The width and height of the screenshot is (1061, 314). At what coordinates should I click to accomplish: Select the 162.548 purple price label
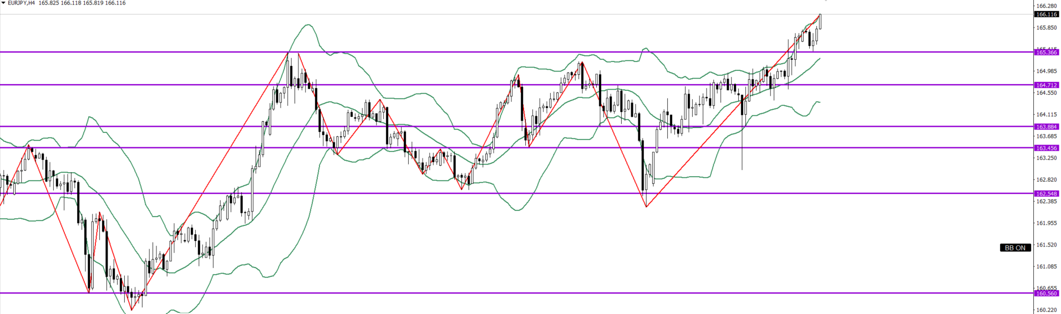click(x=1047, y=193)
